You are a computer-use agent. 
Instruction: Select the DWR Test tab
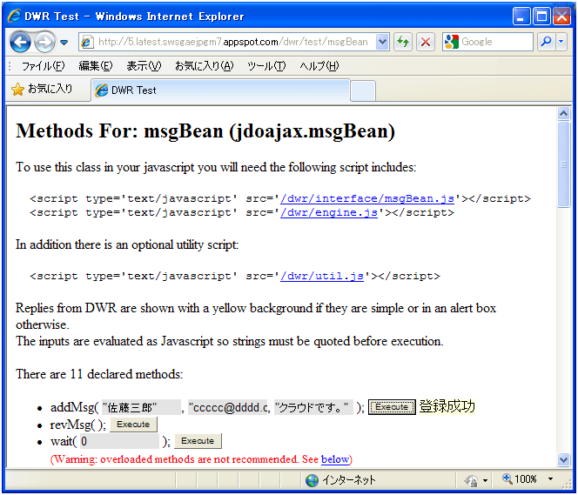coord(220,90)
